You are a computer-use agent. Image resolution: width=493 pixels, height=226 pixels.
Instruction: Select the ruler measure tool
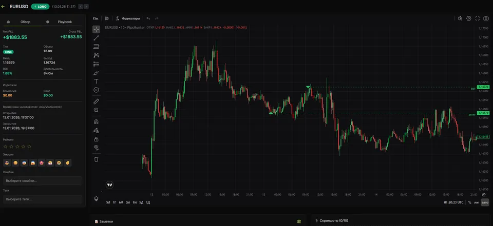pyautogui.click(x=96, y=101)
